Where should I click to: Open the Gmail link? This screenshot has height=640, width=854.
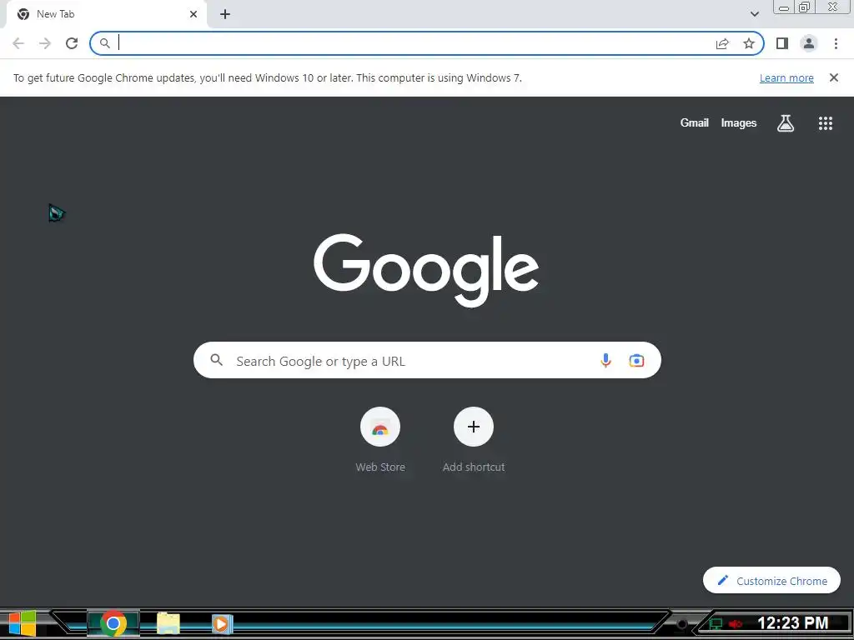(x=695, y=123)
